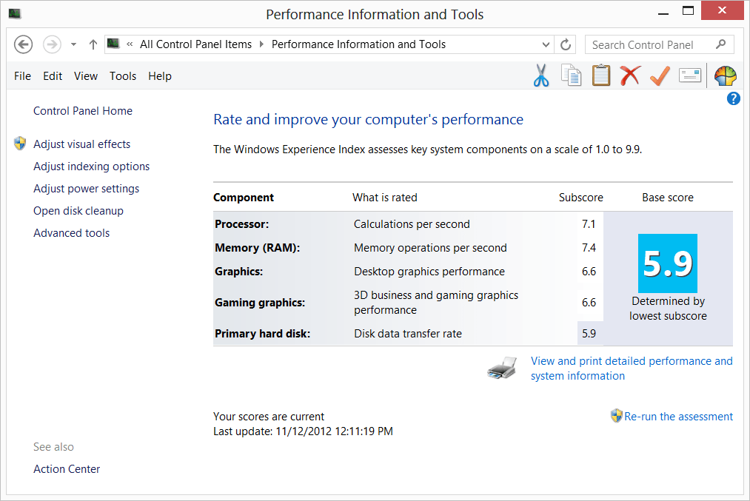Click the Forward navigation arrow
Viewport: 750px width, 501px height.
(x=52, y=44)
